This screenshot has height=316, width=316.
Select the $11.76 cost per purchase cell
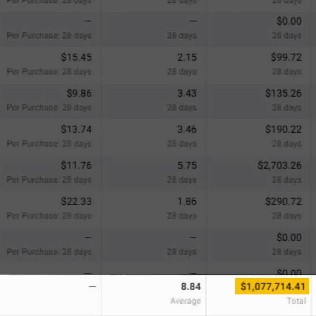point(76,165)
